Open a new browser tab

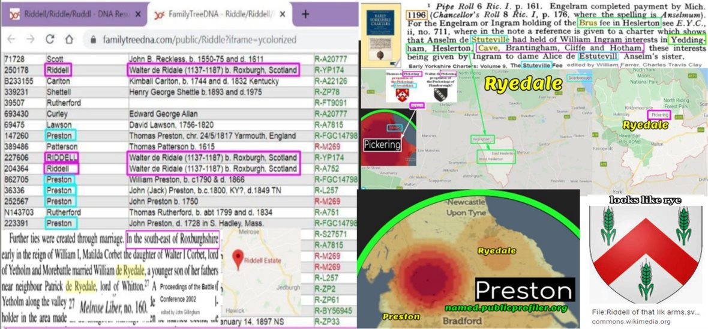(305, 13)
